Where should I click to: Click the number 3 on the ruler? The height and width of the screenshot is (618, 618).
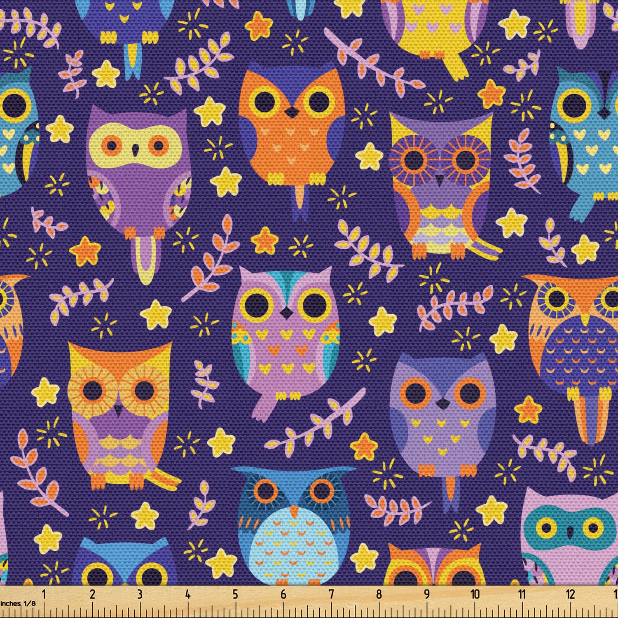[x=140, y=594]
